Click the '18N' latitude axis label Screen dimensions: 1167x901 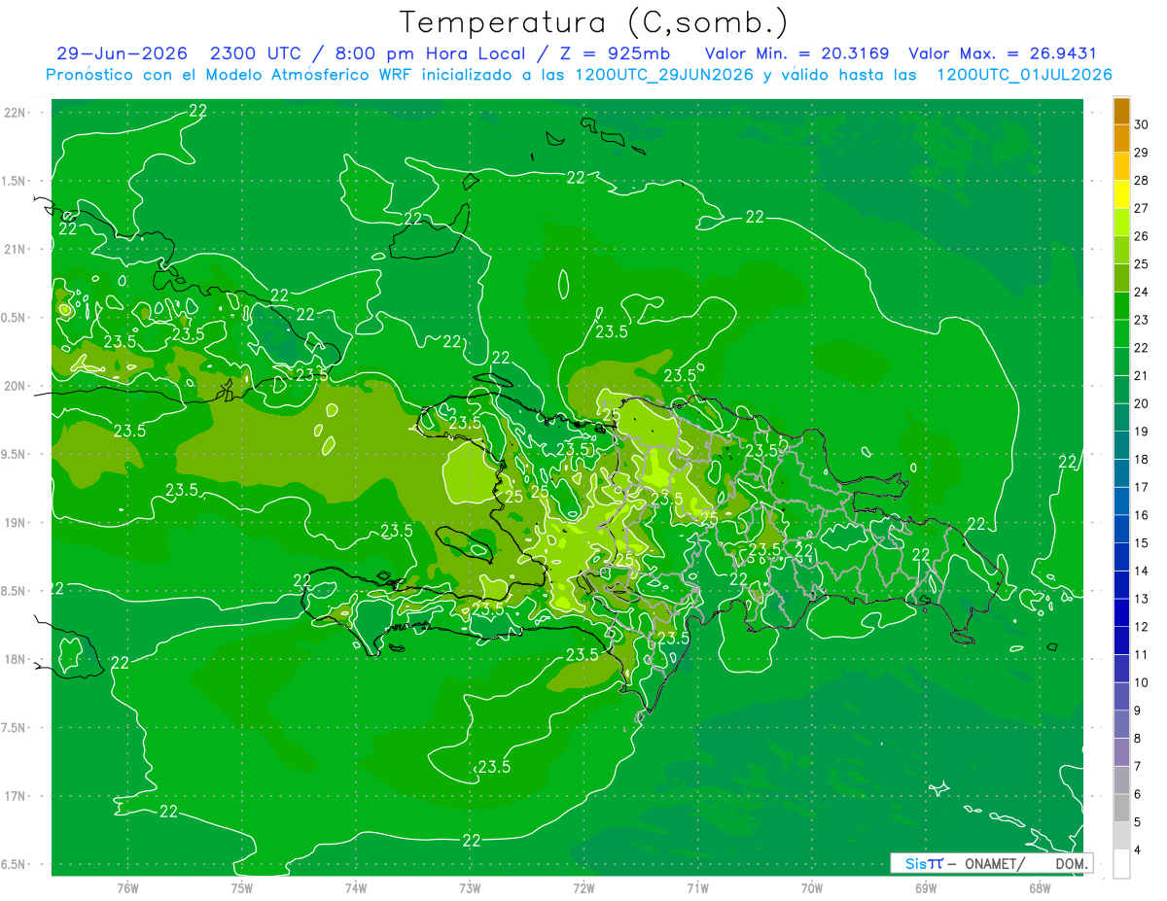coord(16,659)
